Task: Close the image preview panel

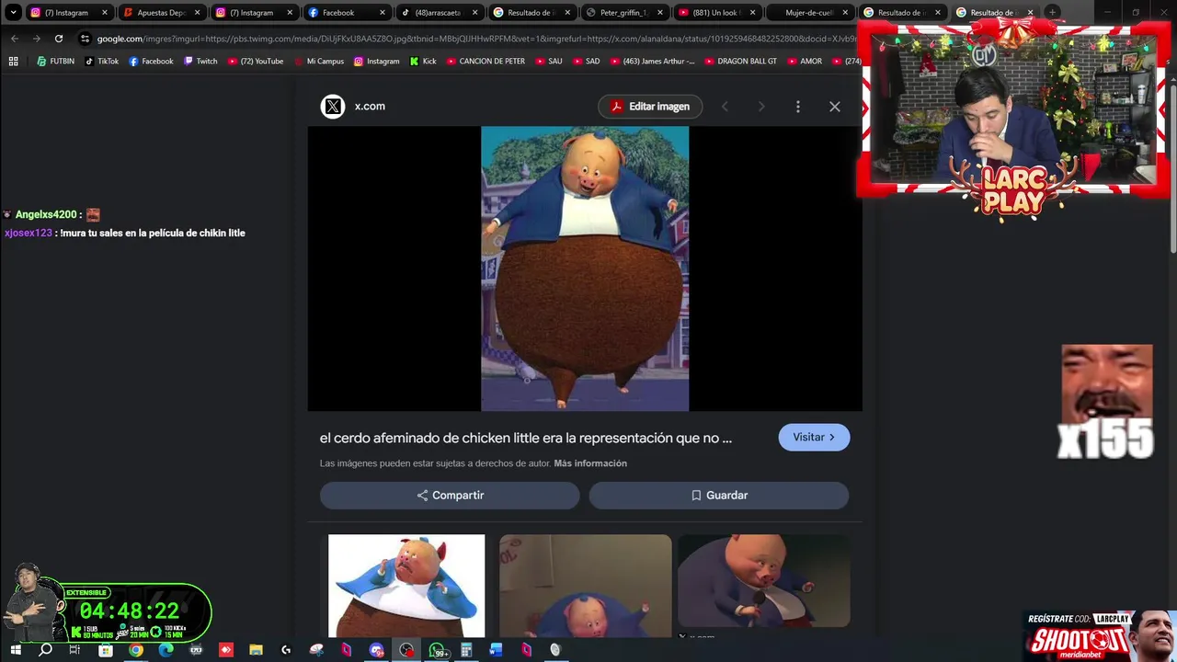Action: point(835,107)
